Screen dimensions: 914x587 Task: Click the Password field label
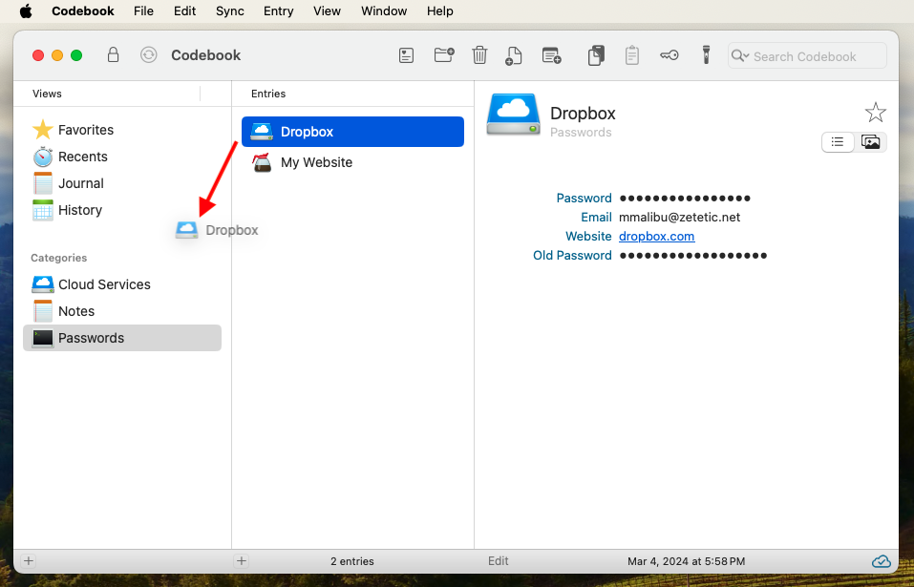coord(585,198)
